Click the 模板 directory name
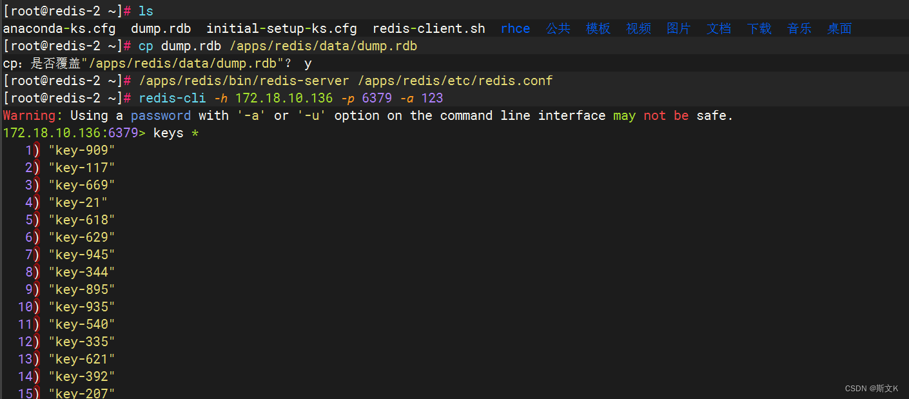 tap(598, 28)
